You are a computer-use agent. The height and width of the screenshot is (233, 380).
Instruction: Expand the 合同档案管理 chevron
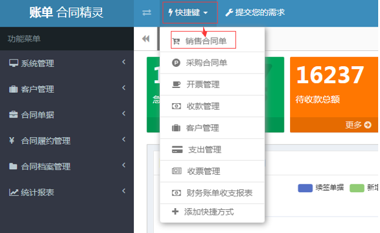124,165
